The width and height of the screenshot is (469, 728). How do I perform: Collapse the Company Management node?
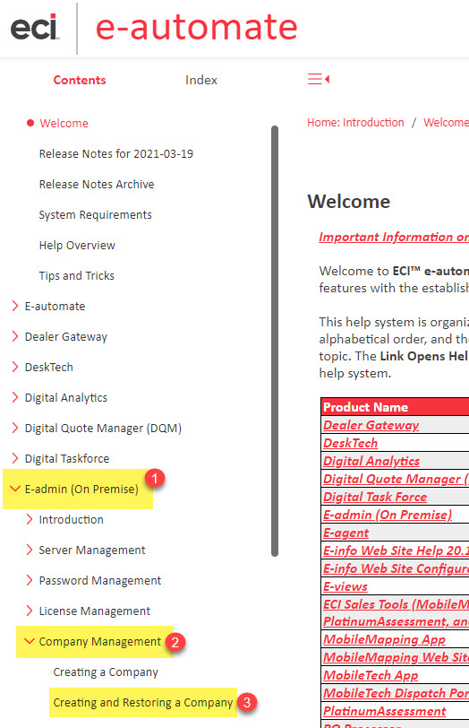30,641
